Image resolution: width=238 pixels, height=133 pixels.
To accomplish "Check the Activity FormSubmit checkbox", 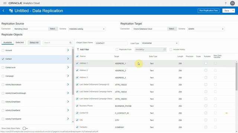I will (3, 119).
